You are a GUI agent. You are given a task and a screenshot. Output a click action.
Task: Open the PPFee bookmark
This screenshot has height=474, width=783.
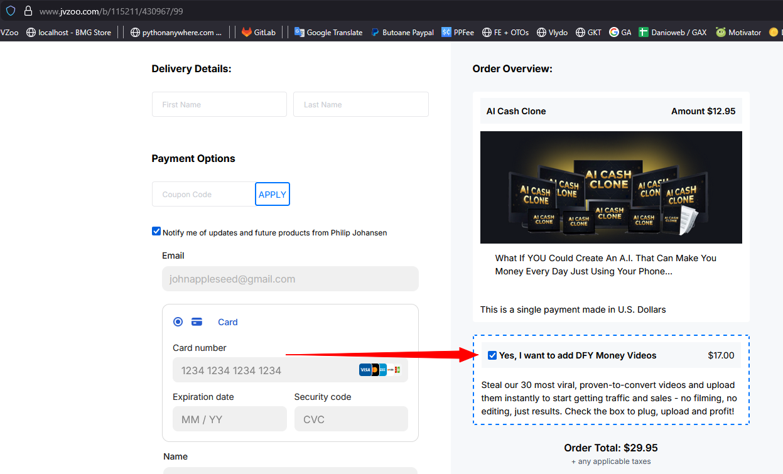click(458, 32)
